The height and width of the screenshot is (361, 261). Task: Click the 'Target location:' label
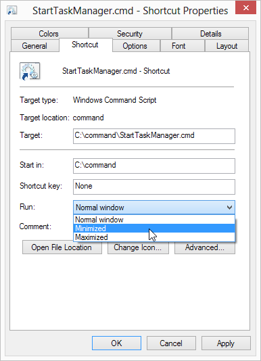click(x=45, y=118)
